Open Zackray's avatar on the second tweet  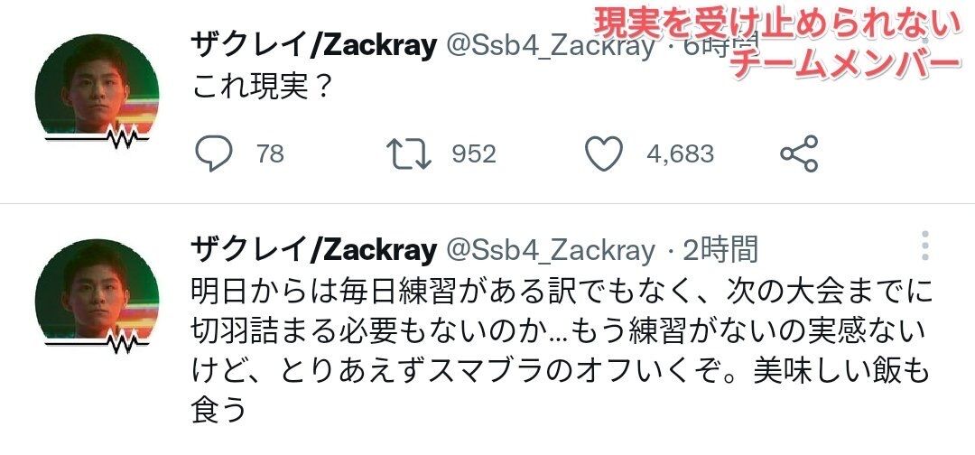click(97, 292)
